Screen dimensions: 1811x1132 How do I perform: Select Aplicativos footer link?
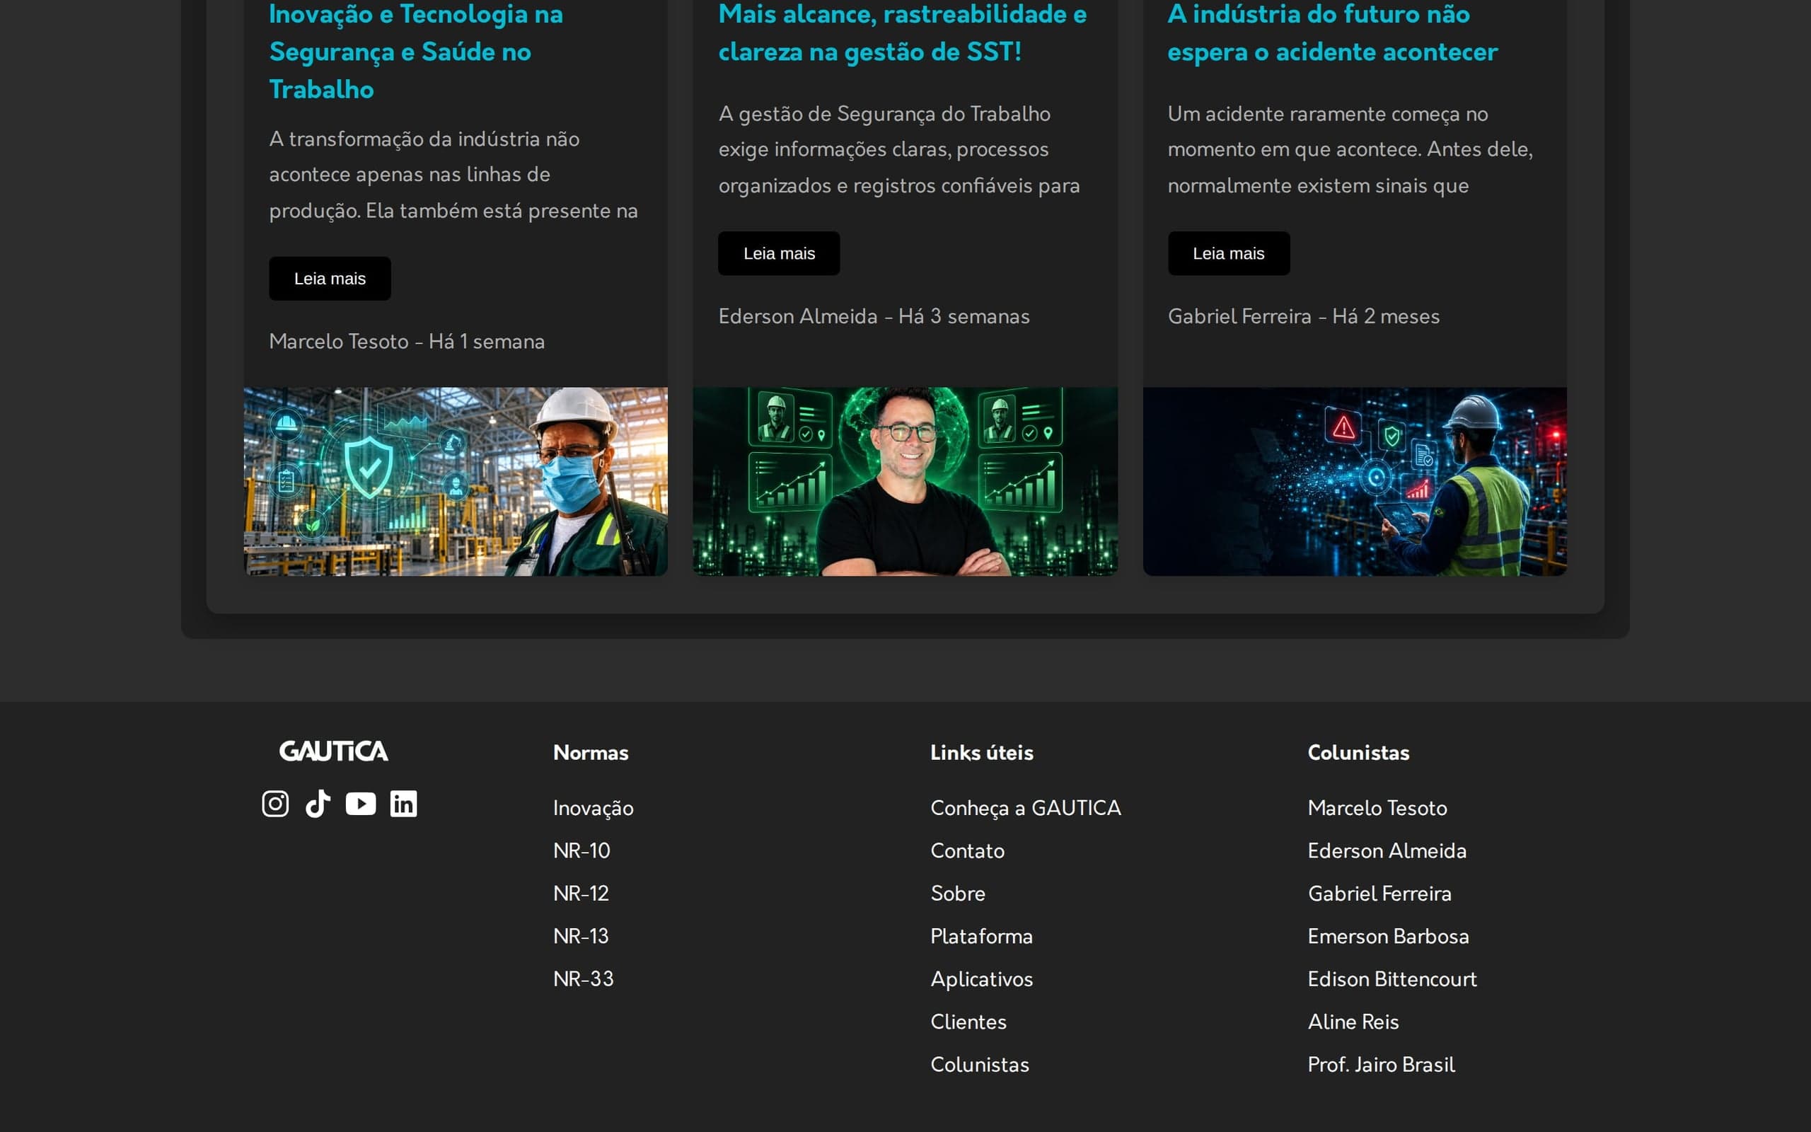(x=981, y=978)
